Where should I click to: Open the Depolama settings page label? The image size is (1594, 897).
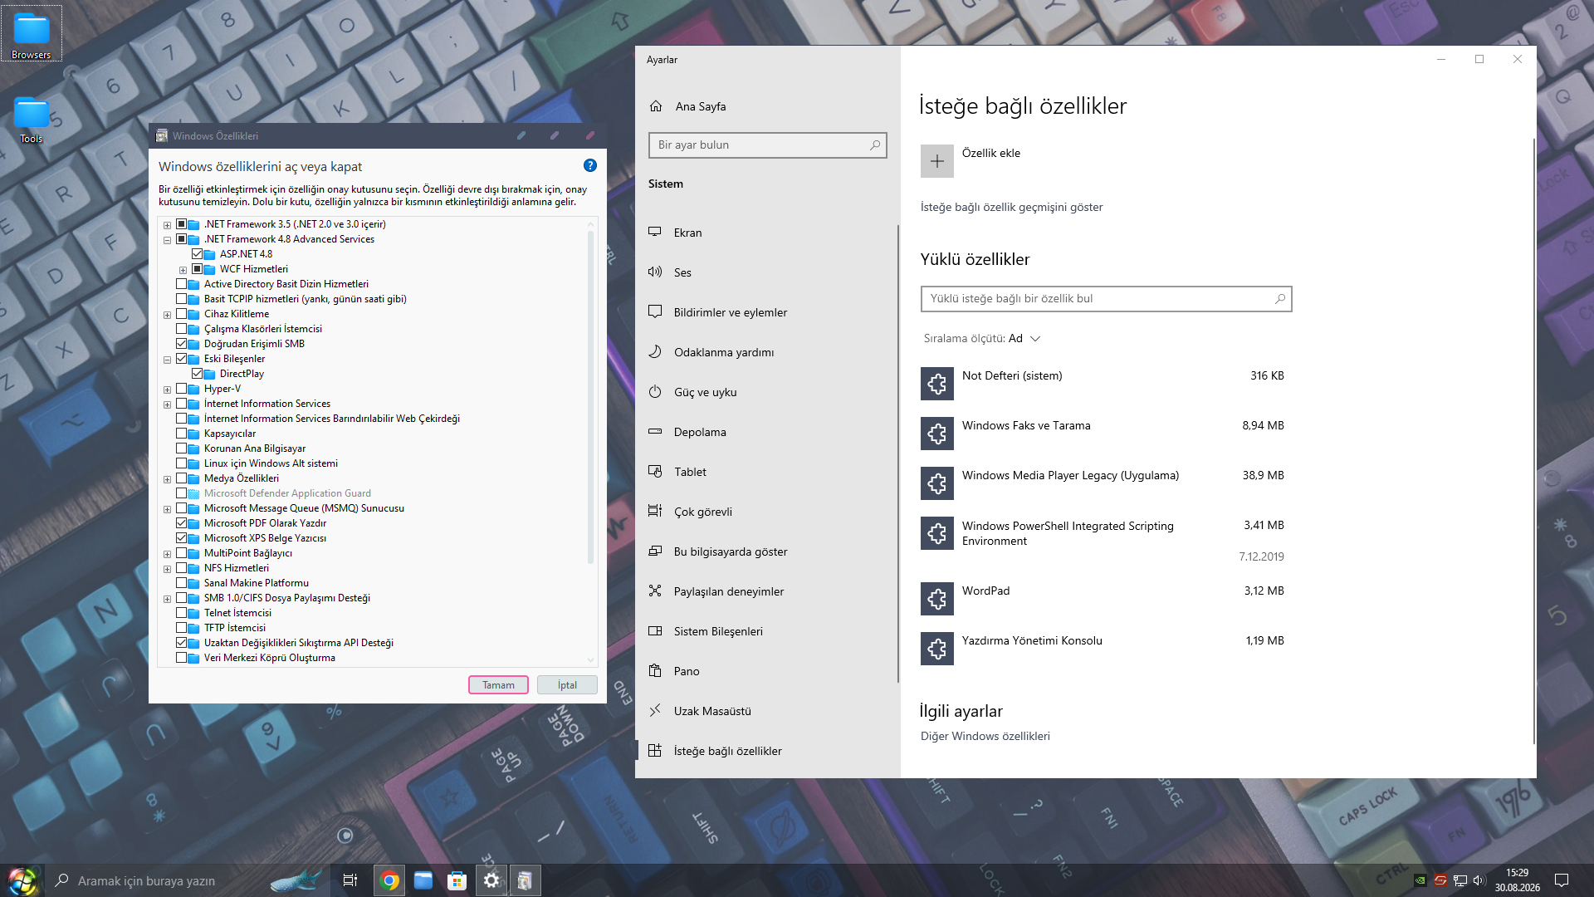[x=700, y=432]
